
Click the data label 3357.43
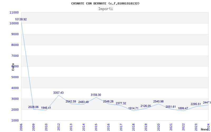[x=58, y=93]
